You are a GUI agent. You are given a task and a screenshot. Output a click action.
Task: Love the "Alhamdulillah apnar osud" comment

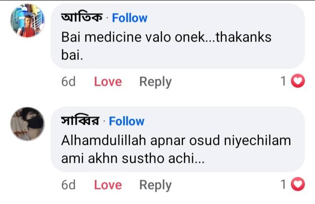[x=108, y=185]
